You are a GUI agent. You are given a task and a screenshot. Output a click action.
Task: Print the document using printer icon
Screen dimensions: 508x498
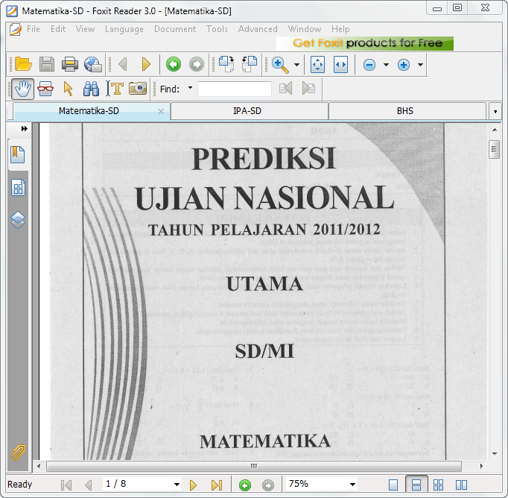click(x=70, y=64)
